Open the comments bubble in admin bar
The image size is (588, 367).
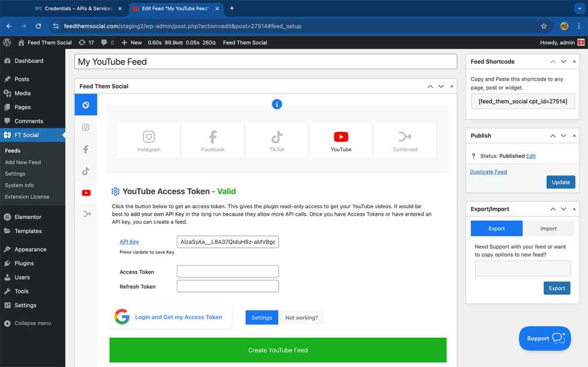tap(107, 42)
